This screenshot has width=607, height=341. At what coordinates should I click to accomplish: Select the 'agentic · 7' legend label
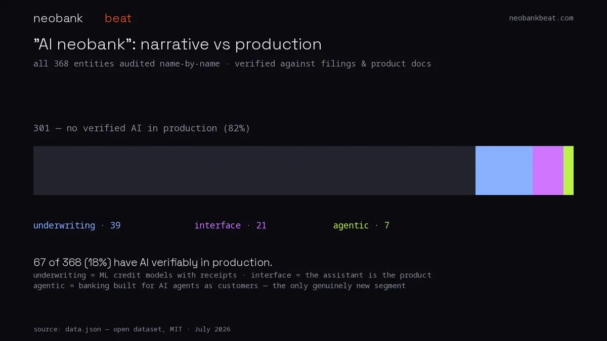click(361, 225)
